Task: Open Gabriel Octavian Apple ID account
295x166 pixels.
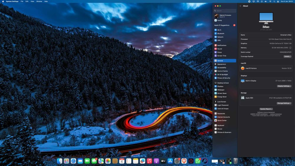Action: tap(224, 16)
